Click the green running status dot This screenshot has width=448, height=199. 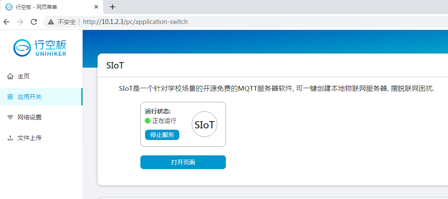tap(148, 121)
